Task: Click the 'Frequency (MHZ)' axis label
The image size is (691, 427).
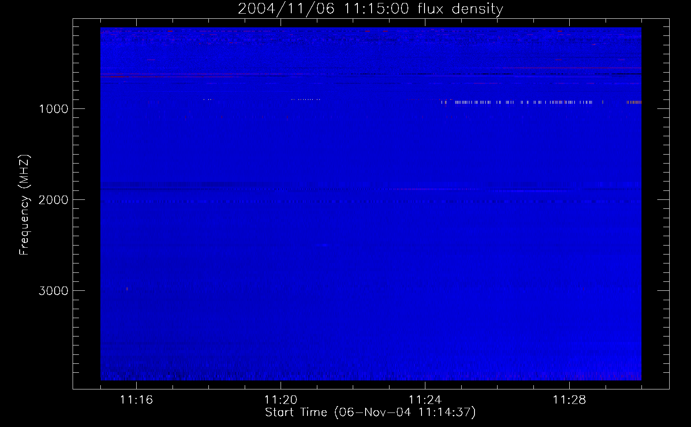Action: [24, 205]
